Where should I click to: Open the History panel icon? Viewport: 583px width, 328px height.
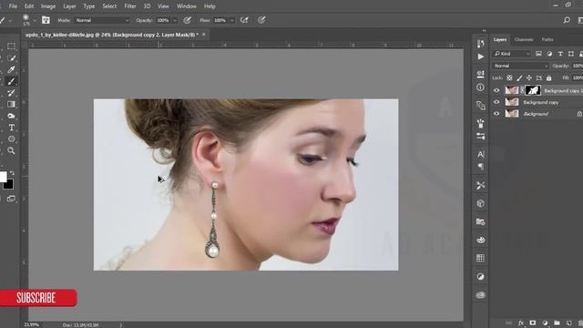(480, 44)
